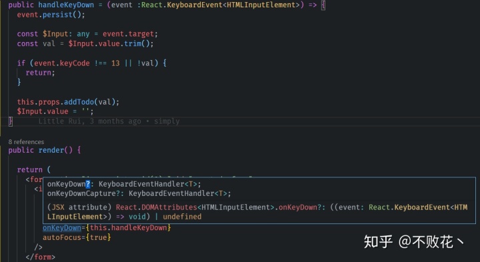Viewport: 480px width, 262px height.
Task: Click the "!val" condition
Action: 145,63
